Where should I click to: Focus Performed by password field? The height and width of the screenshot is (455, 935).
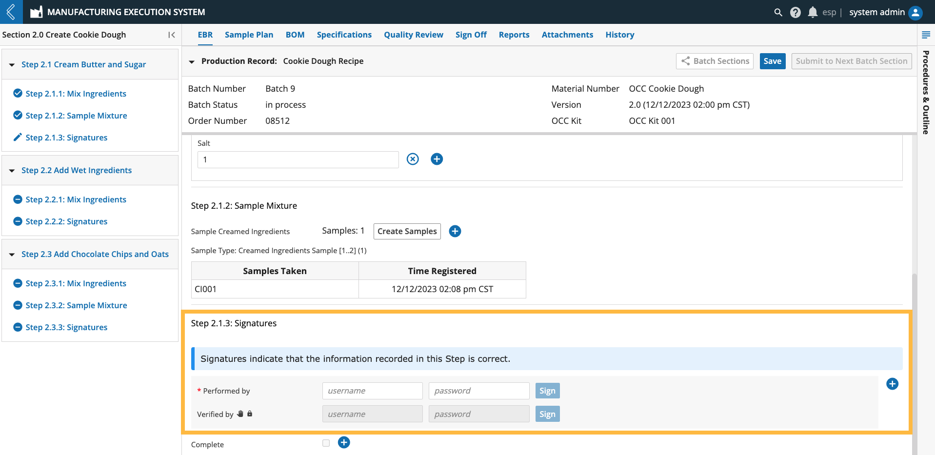pyautogui.click(x=479, y=391)
